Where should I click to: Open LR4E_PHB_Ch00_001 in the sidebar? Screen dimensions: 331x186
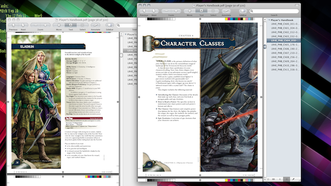tap(285, 24)
